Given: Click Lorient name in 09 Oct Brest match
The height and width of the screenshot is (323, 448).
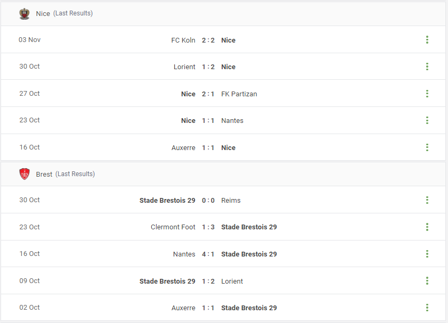Looking at the screenshot, I should 232,281.
